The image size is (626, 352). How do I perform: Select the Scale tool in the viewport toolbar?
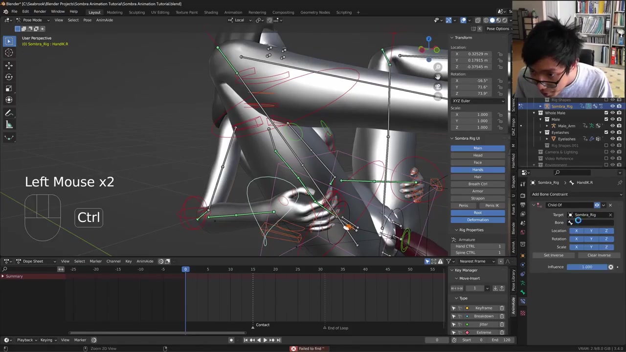point(9,88)
